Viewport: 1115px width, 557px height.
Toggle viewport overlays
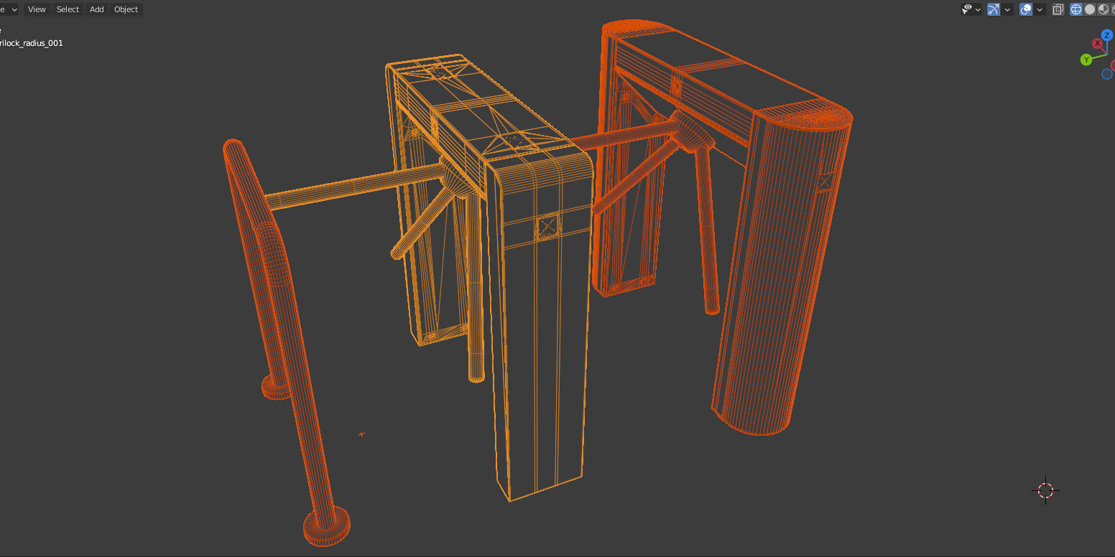tap(1026, 9)
